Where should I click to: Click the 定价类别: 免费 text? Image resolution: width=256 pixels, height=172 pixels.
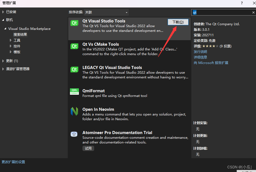click(205, 41)
